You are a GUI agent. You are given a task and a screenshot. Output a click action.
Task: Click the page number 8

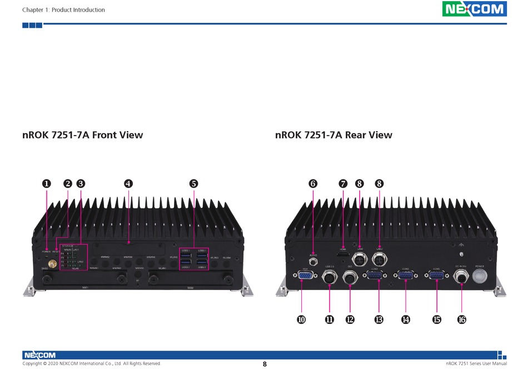click(265, 364)
